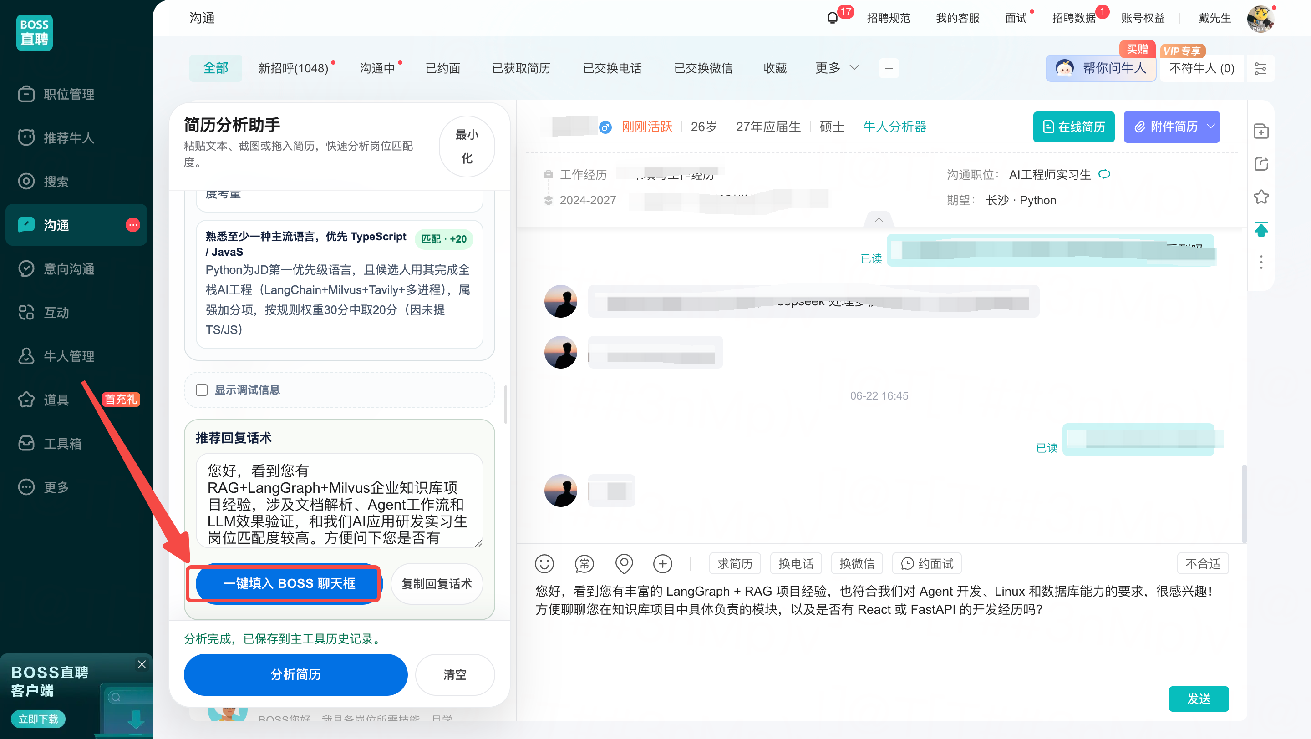Click the star favorite icon

tap(1261, 197)
